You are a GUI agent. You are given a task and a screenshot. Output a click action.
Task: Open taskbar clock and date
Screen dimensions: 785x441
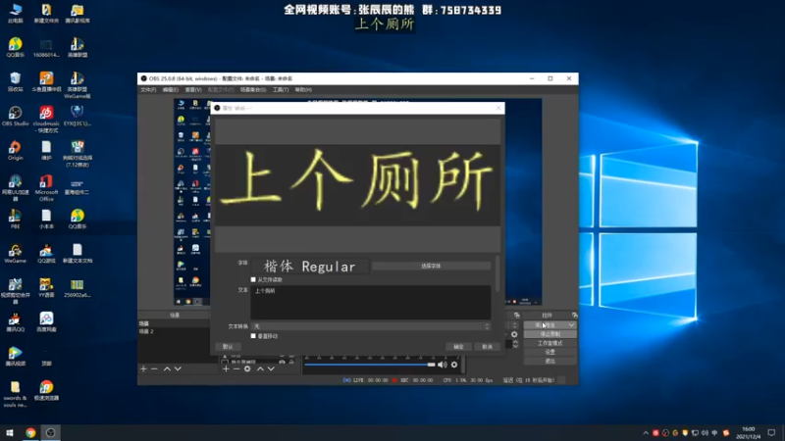[x=749, y=433]
